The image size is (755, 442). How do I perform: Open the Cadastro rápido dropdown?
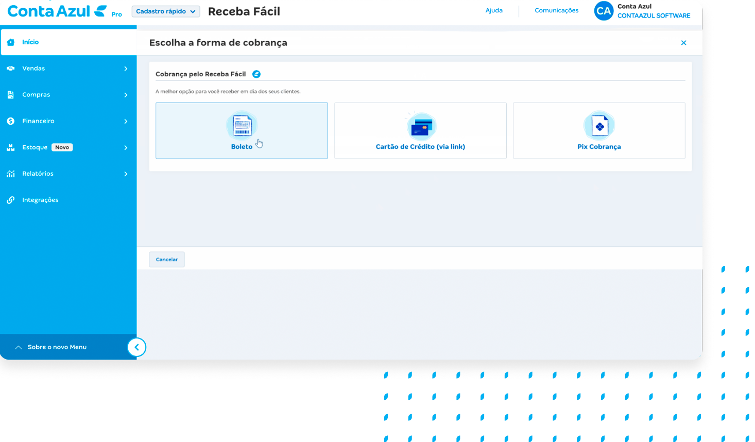click(166, 11)
